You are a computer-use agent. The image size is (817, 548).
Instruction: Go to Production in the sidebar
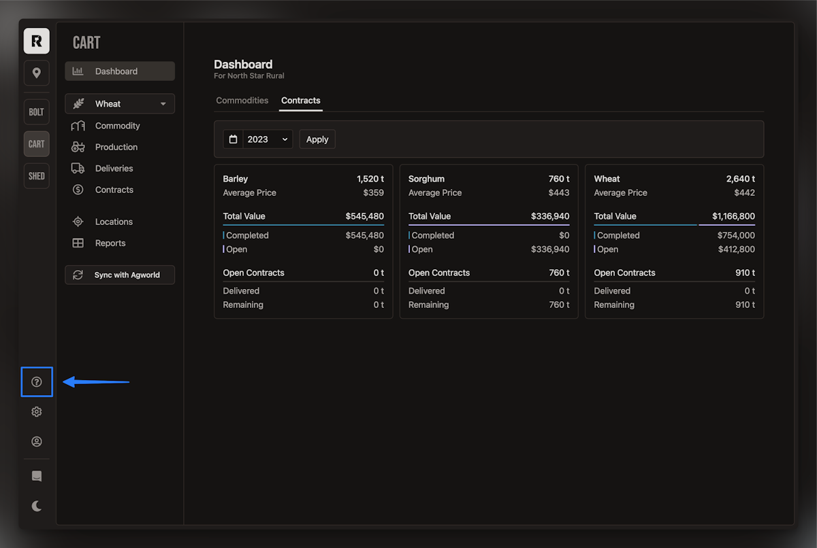tap(116, 147)
